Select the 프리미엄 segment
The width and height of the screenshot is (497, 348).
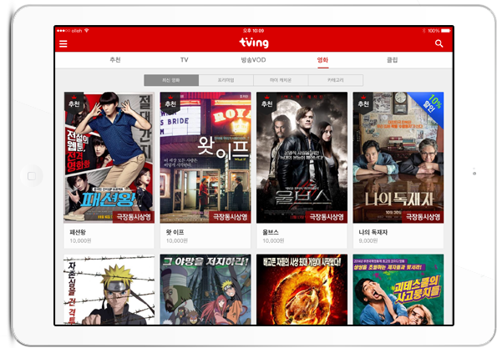[226, 80]
